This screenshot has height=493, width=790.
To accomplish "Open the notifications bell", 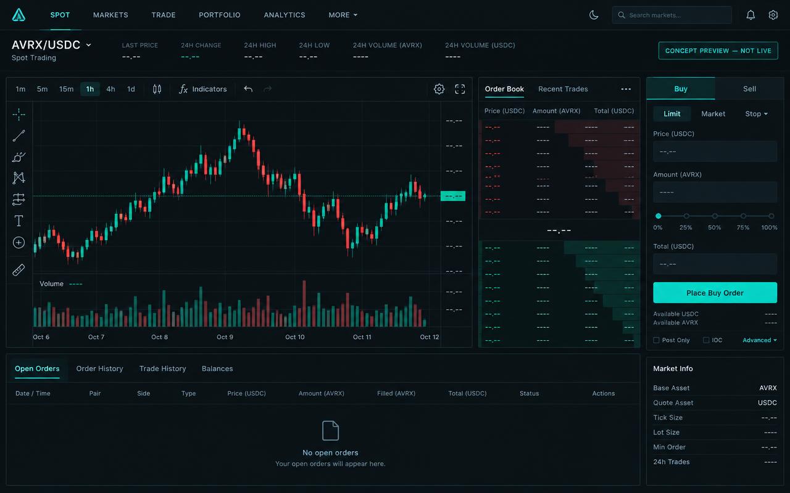I will point(750,15).
